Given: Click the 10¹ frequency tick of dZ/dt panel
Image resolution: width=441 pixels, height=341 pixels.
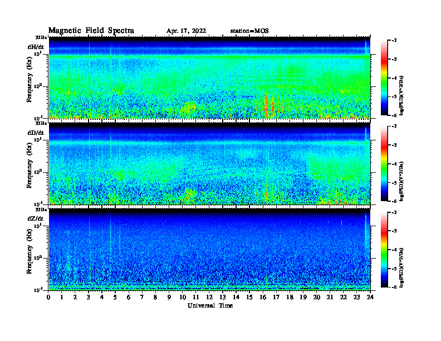Looking at the screenshot, I should [38, 226].
